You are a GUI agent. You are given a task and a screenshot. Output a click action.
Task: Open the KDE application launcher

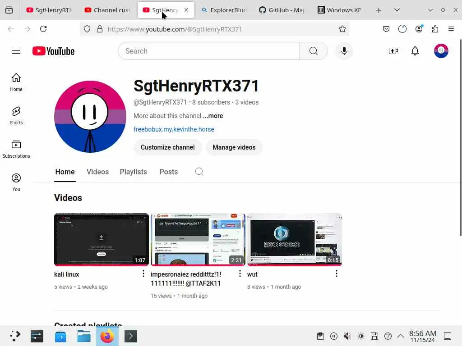[x=15, y=336]
